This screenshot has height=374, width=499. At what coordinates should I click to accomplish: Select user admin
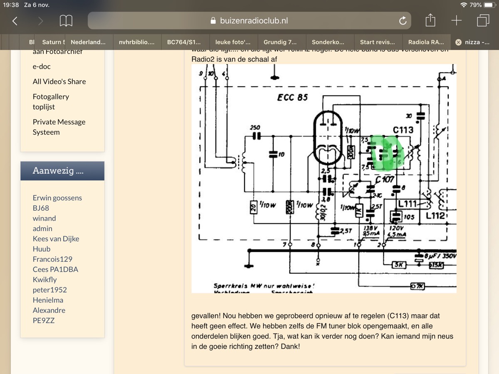pyautogui.click(x=42, y=229)
